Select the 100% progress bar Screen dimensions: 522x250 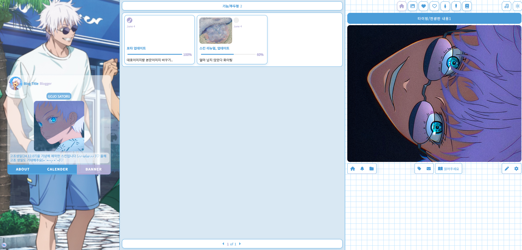click(x=154, y=54)
